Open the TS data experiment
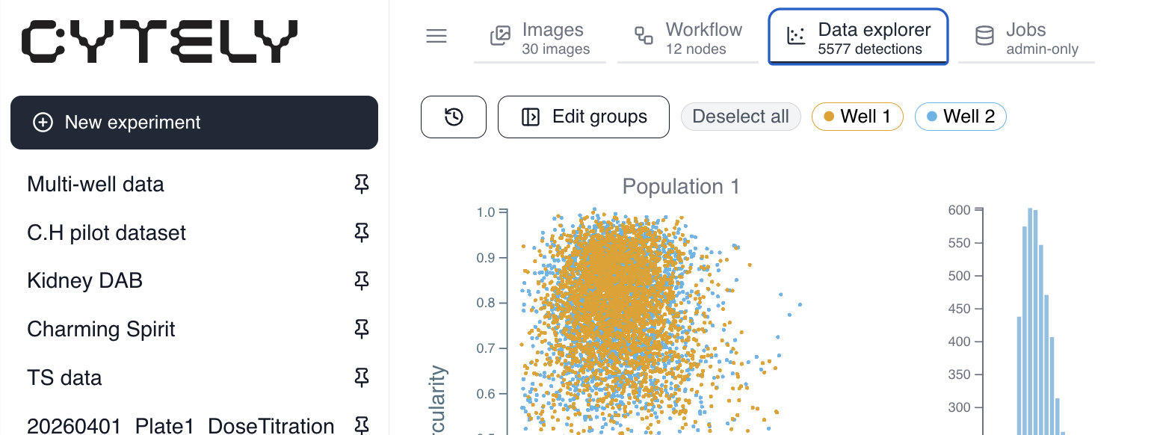This screenshot has height=435, width=1154. 64,378
